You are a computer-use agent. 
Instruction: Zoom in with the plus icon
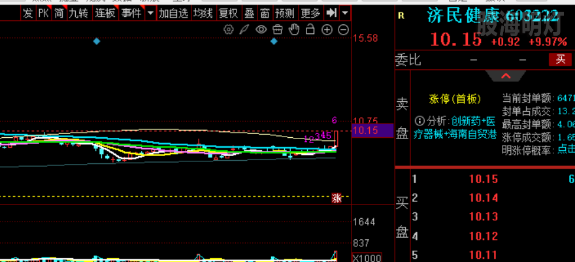[x=327, y=29]
